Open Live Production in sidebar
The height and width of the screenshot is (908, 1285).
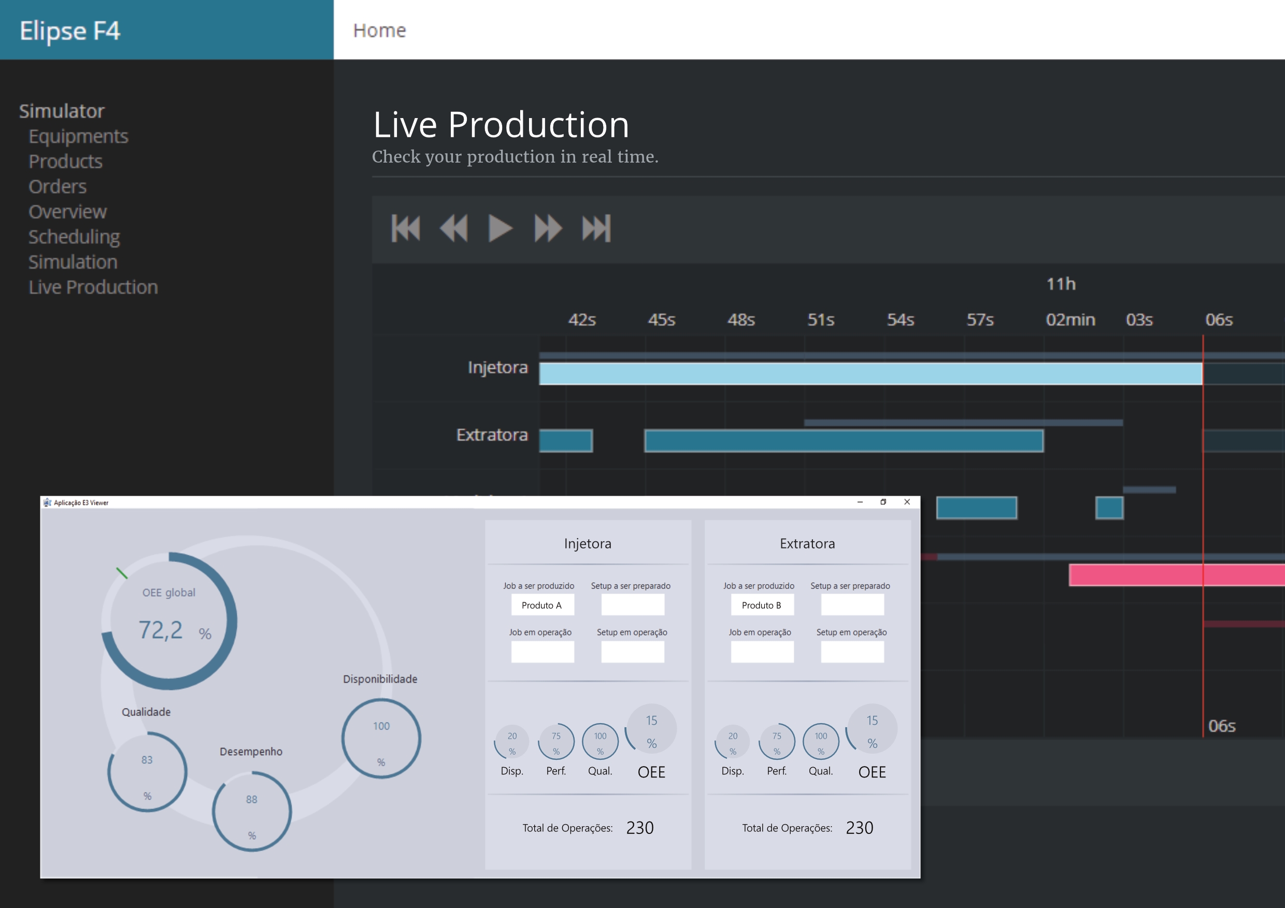click(93, 287)
